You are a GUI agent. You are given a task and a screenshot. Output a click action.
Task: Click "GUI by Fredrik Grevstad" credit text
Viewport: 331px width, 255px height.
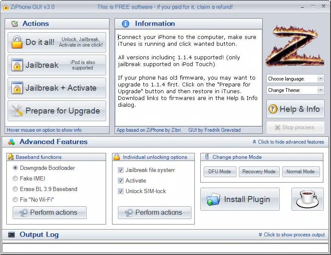(x=214, y=130)
